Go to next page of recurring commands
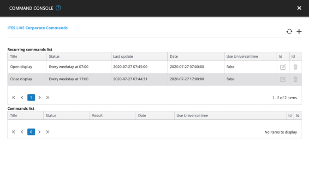This screenshot has width=309, height=196. (x=40, y=97)
